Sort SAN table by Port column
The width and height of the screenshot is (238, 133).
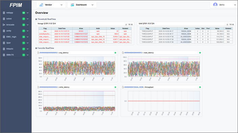pyautogui.click(x=208, y=28)
